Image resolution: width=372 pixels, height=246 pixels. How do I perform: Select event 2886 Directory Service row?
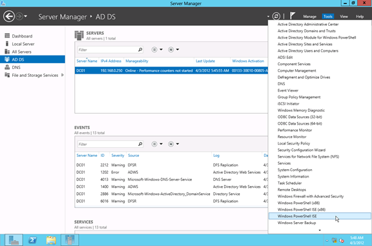point(172,194)
